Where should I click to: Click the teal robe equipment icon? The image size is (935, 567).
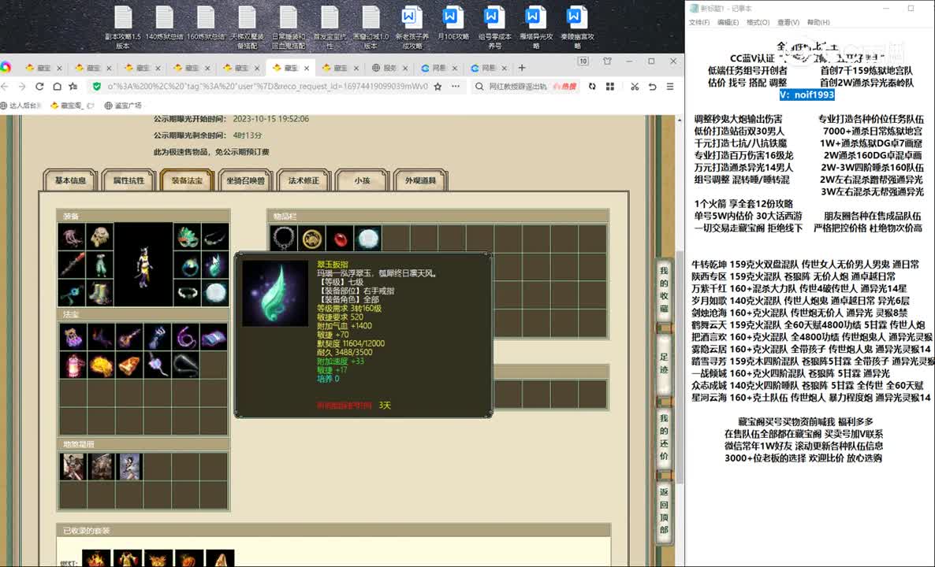coord(99,265)
